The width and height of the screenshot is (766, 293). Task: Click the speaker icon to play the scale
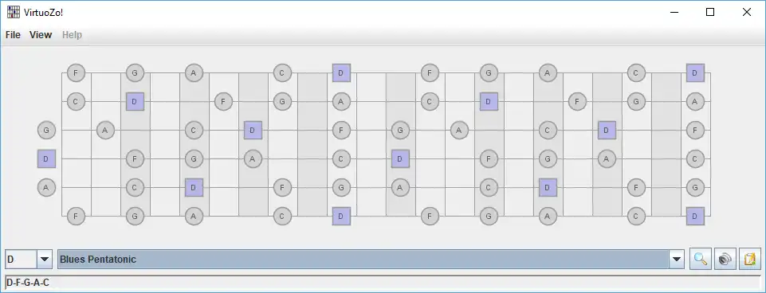pos(725,259)
